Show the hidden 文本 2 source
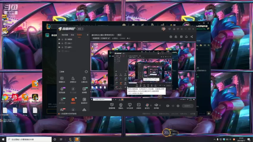Viewport: 253px width, 142px height. click(59, 51)
